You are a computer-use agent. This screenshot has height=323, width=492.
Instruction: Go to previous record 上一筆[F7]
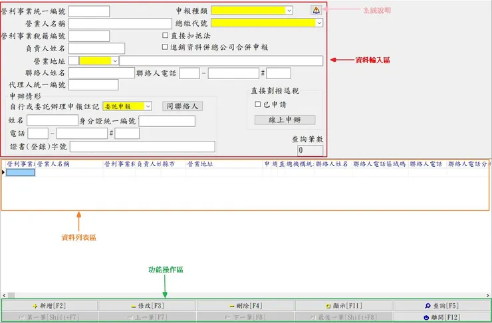(x=148, y=317)
